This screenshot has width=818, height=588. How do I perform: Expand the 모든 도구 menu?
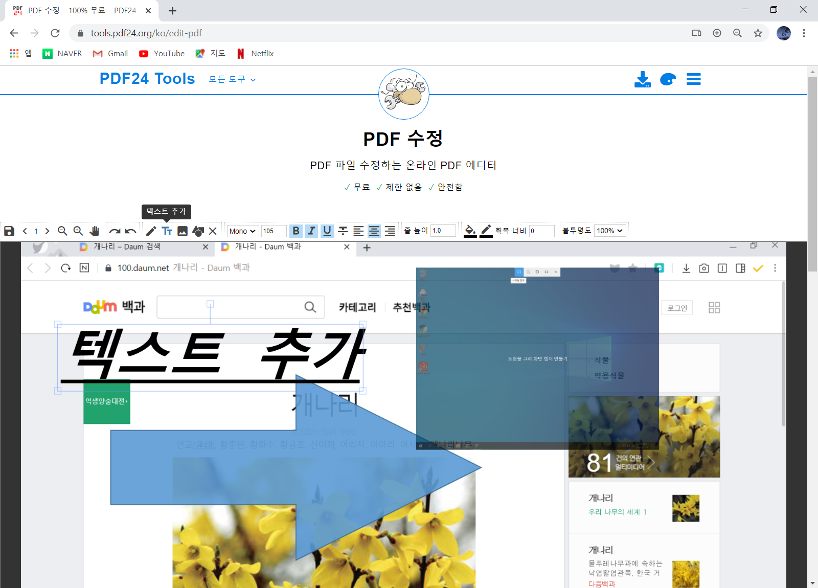coord(233,79)
